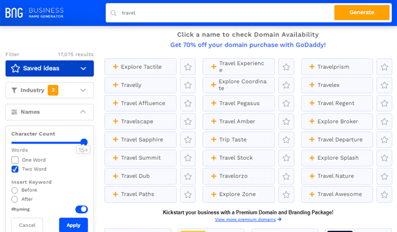Open the Industry filter dropdown
The height and width of the screenshot is (232, 397).
click(x=49, y=90)
